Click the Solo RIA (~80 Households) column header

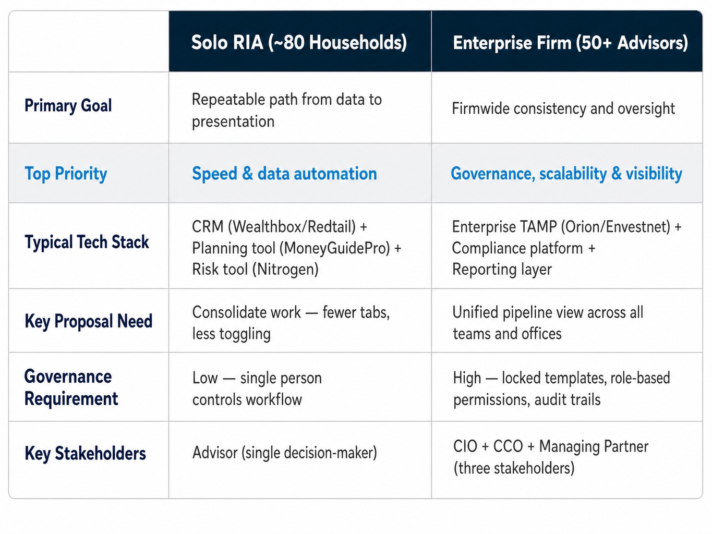point(300,42)
